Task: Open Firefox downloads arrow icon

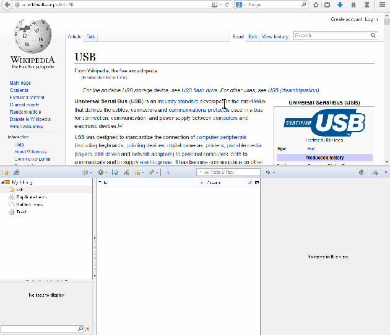Action: pos(340,5)
